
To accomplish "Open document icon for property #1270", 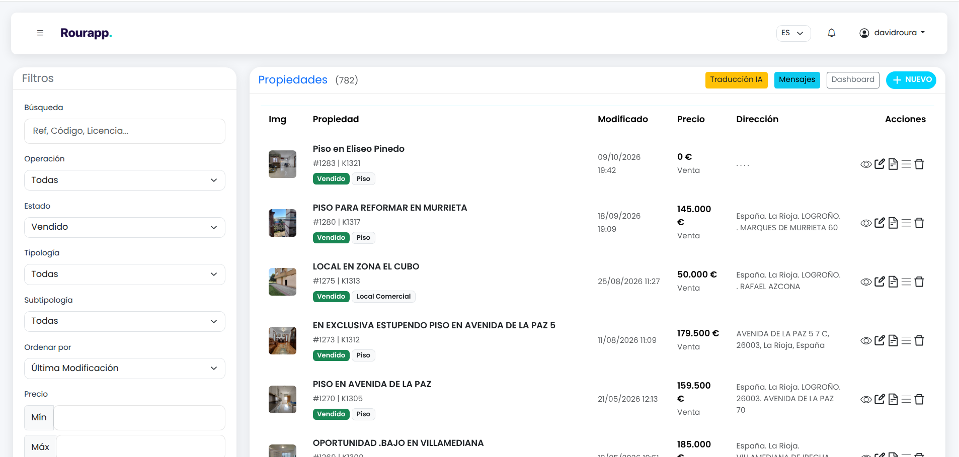I will point(893,399).
